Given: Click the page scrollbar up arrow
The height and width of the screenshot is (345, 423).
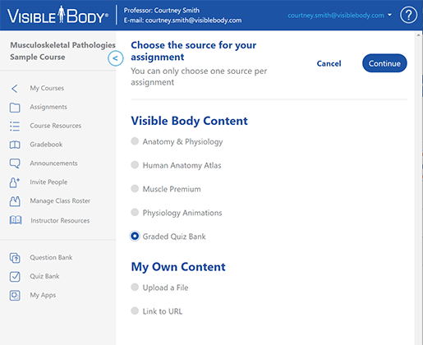Looking at the screenshot, I should (x=418, y=35).
